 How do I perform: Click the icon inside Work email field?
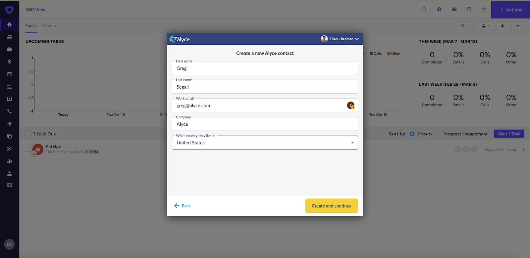(351, 106)
